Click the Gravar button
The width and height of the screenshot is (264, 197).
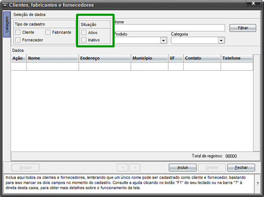click(212, 168)
